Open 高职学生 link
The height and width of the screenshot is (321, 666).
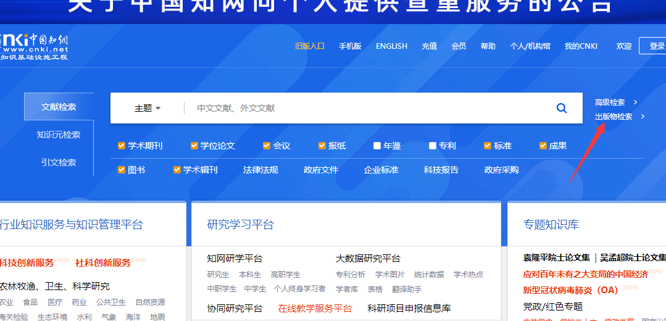coord(285,275)
